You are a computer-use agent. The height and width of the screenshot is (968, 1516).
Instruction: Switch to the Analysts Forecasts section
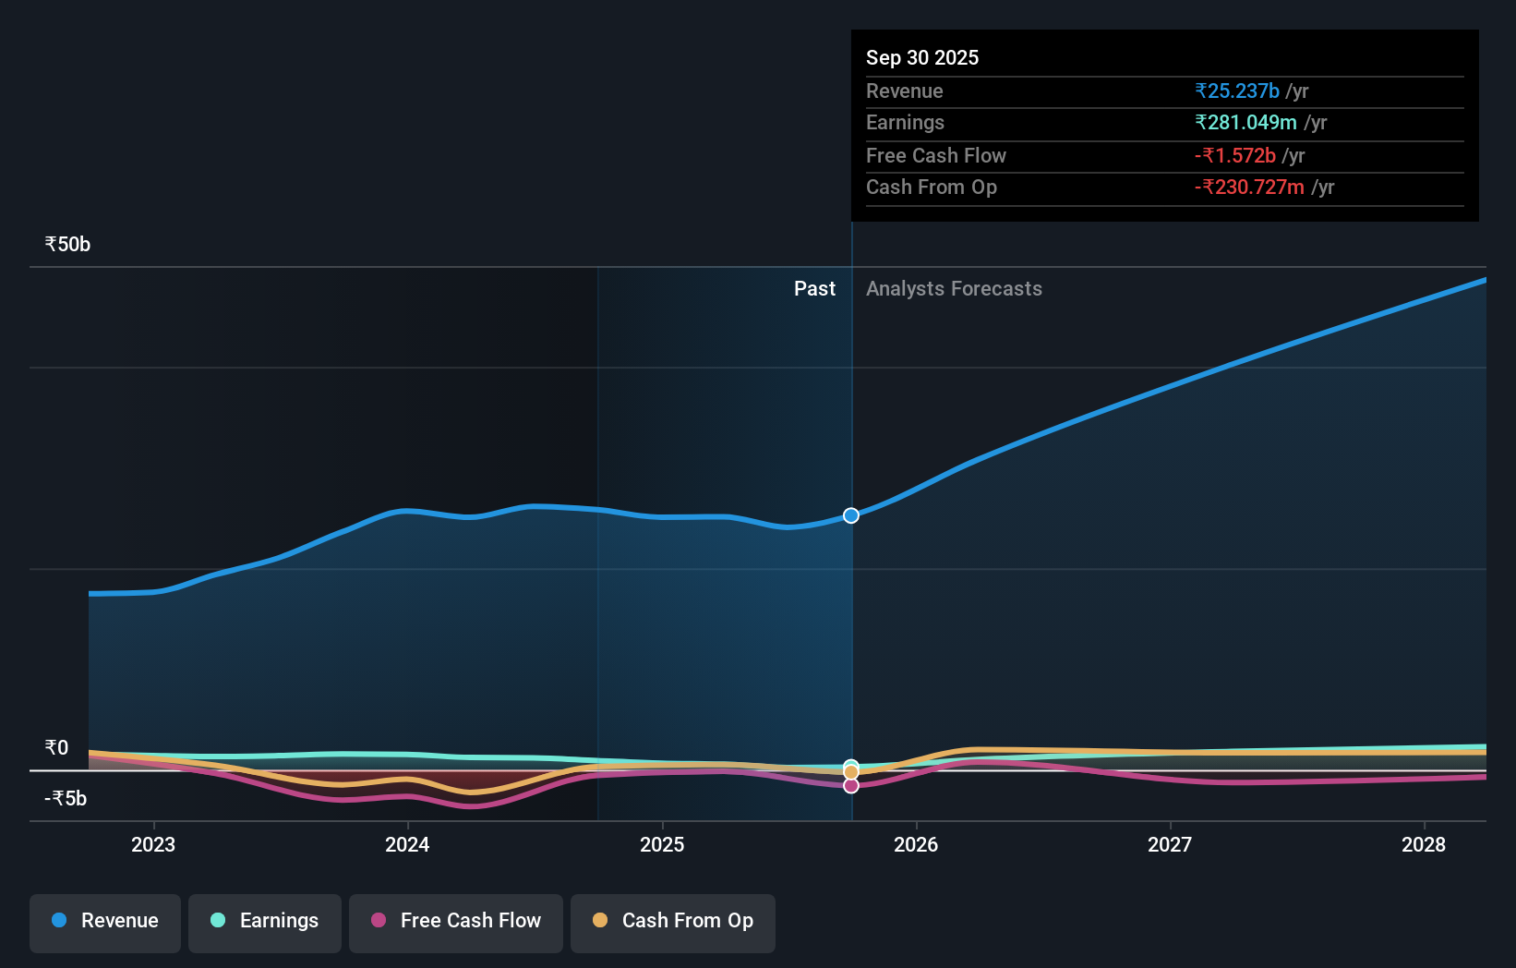pyautogui.click(x=954, y=288)
